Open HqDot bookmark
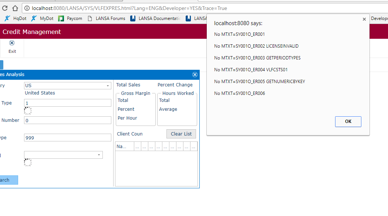The image size is (388, 216). click(16, 18)
